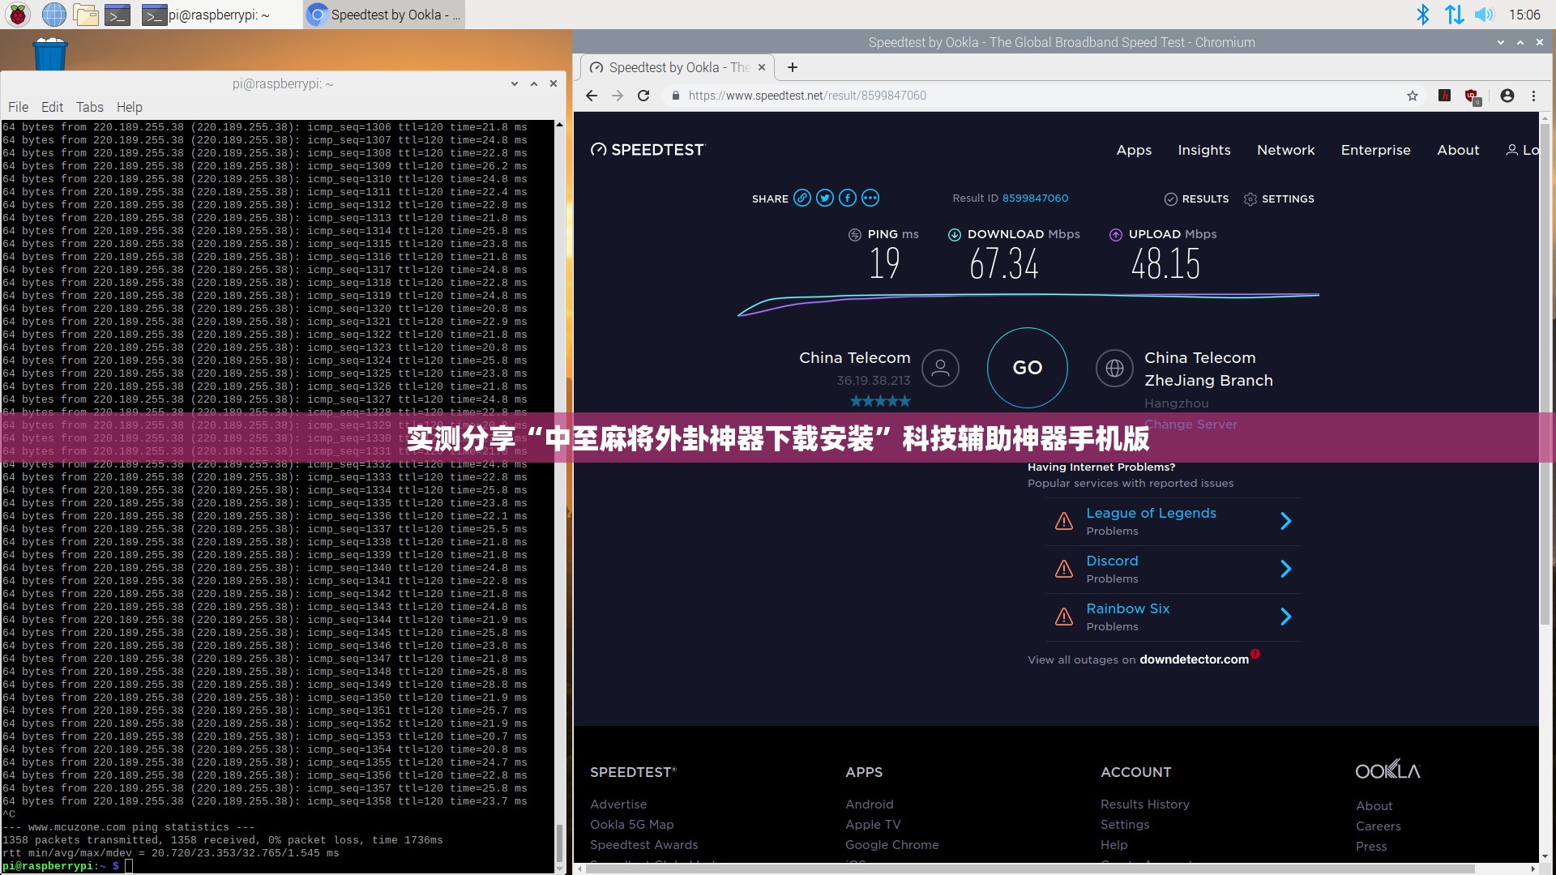
Task: Open more share options
Action: (x=870, y=198)
